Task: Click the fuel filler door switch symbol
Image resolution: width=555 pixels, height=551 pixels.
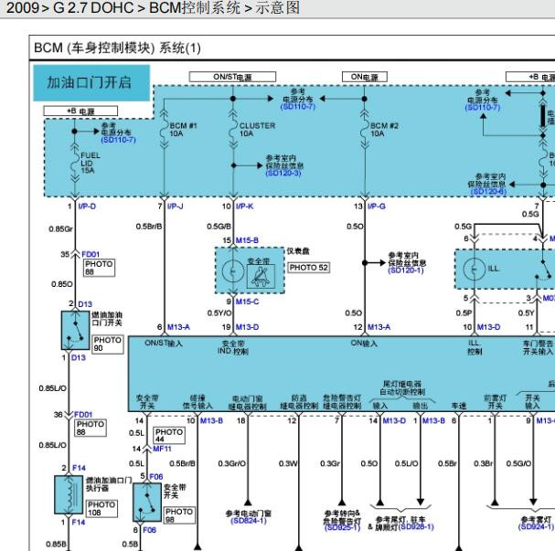Action: click(x=75, y=330)
